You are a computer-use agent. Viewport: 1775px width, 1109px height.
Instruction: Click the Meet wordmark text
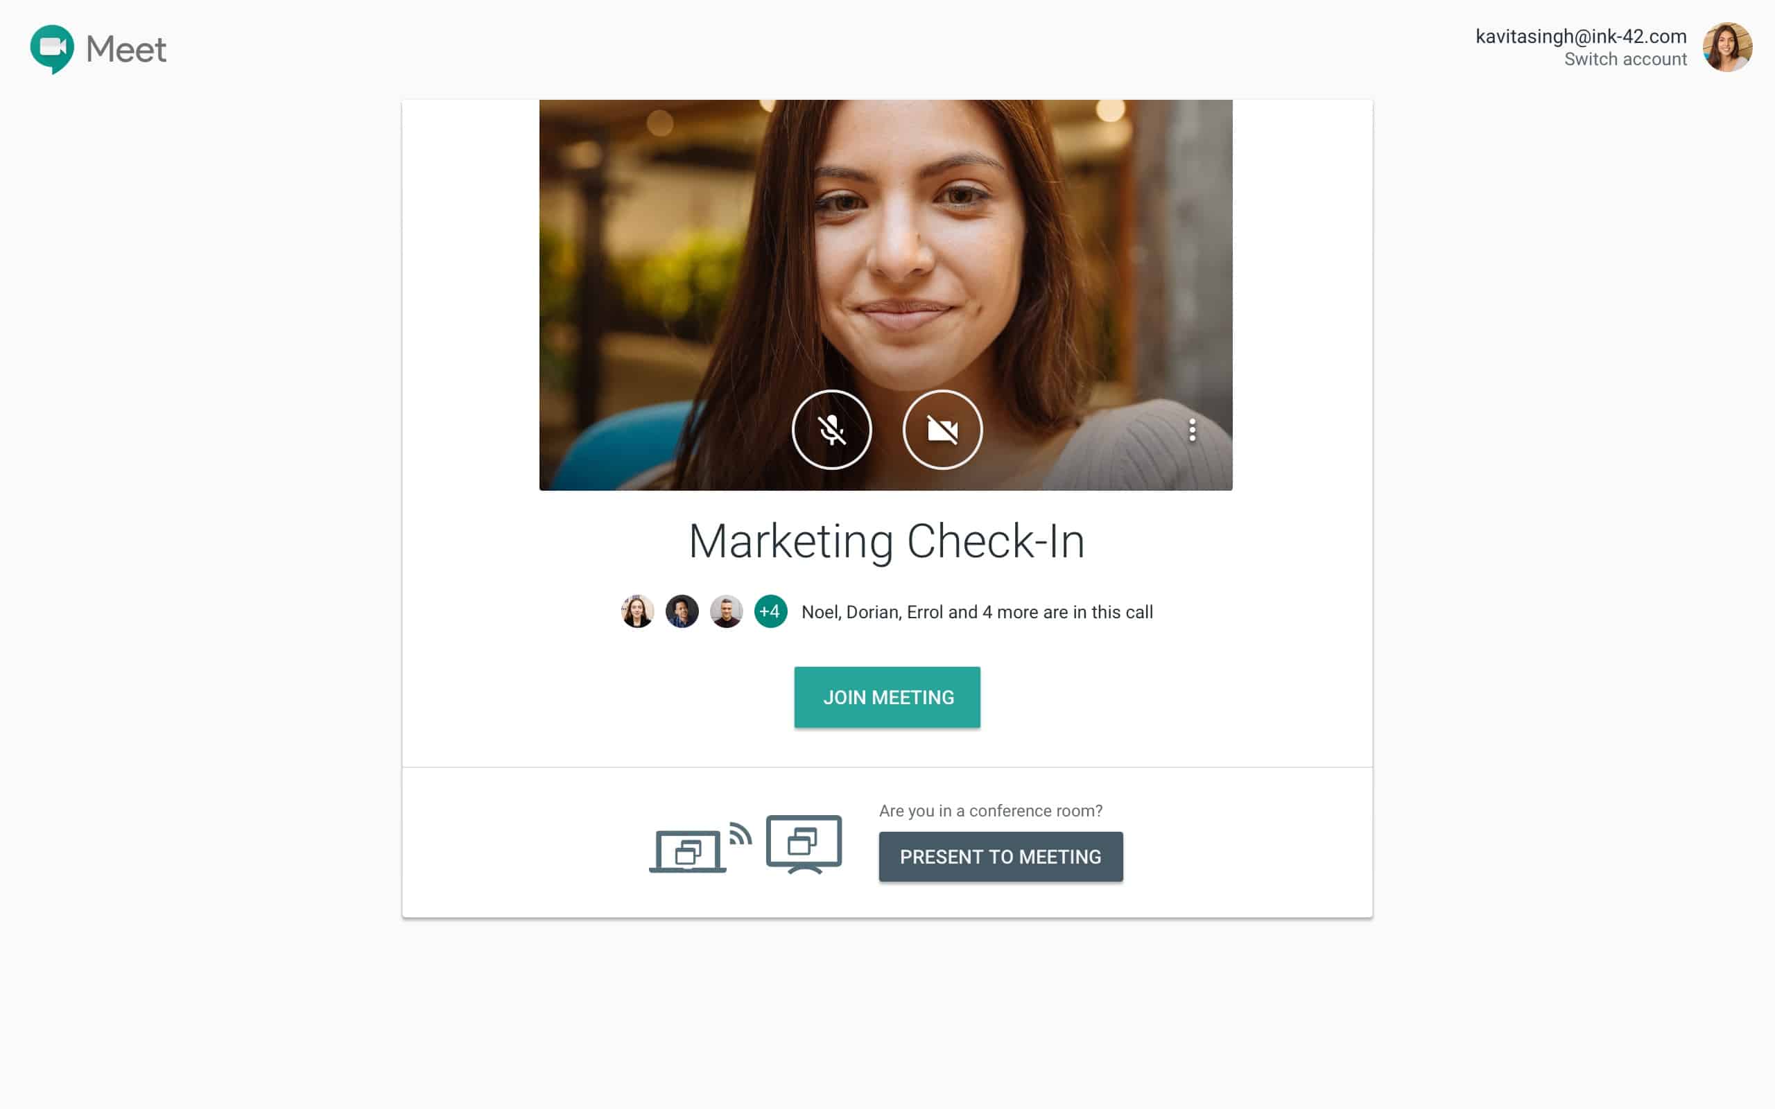click(126, 49)
